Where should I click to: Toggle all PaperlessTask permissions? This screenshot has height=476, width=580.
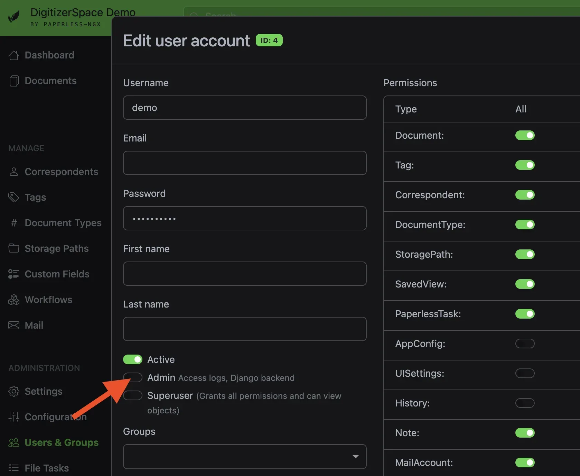(x=525, y=314)
